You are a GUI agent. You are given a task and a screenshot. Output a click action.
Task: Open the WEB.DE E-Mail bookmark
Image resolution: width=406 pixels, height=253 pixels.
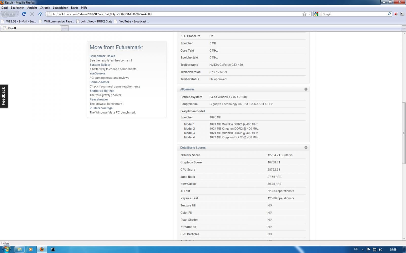click(19, 22)
